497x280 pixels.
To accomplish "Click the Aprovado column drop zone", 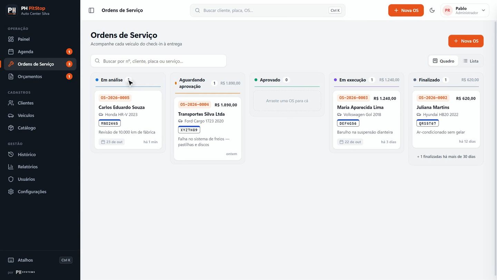I will (x=287, y=101).
